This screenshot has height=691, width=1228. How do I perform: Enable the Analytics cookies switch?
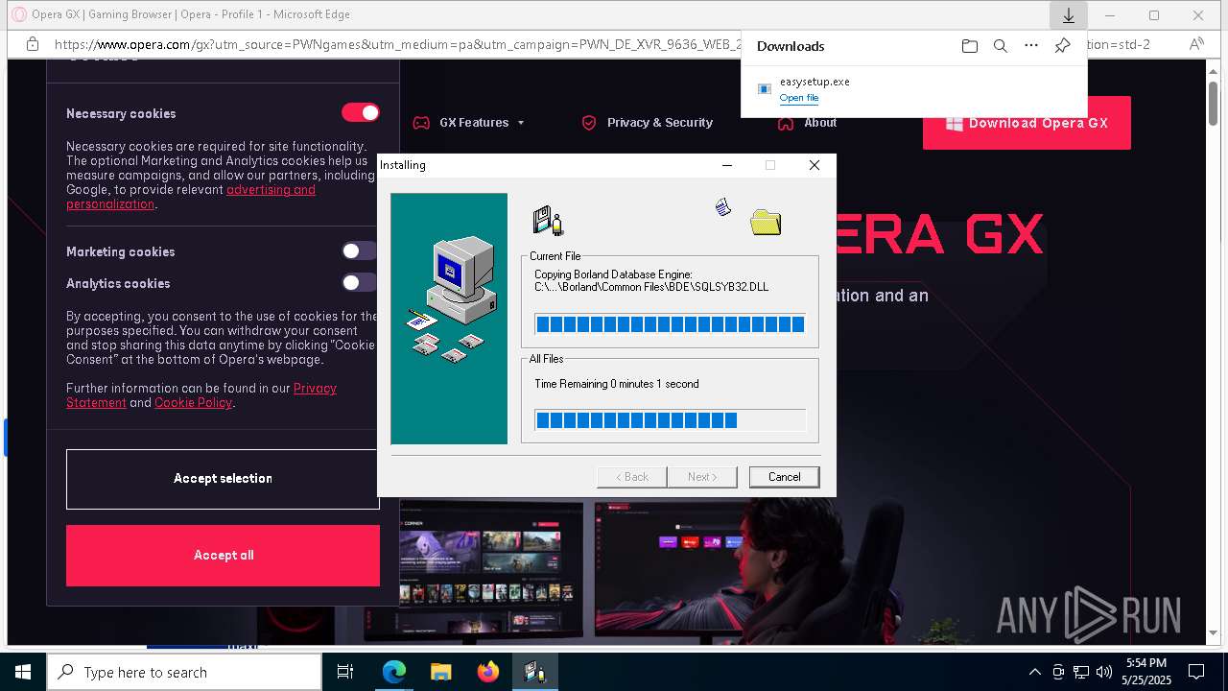tap(360, 283)
